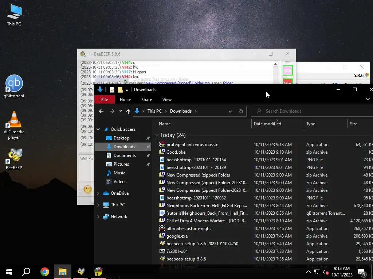
Task: Click Downloads in address breadcrumb
Action: pyautogui.click(x=181, y=111)
